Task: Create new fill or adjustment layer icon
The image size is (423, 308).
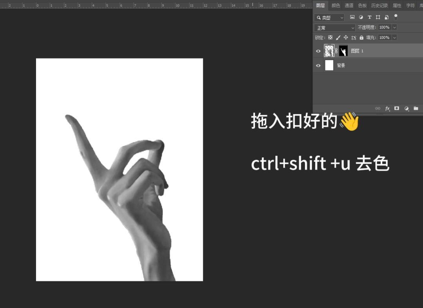Action: point(407,108)
